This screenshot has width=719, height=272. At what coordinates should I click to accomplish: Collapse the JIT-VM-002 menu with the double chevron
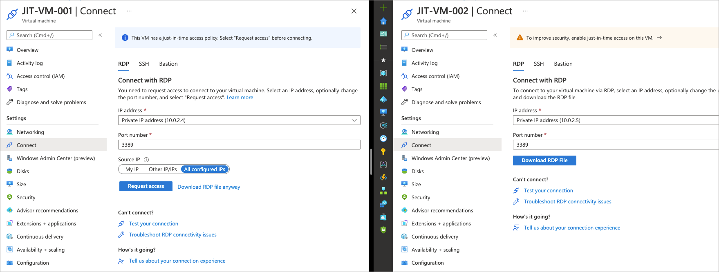click(495, 35)
